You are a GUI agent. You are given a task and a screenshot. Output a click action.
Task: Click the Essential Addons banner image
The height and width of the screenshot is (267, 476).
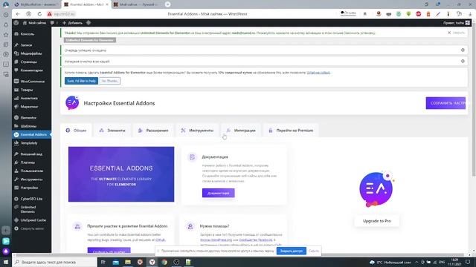click(x=121, y=174)
